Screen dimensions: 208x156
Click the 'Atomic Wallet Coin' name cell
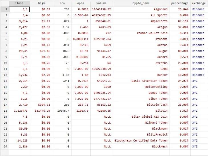[x=141, y=33]
